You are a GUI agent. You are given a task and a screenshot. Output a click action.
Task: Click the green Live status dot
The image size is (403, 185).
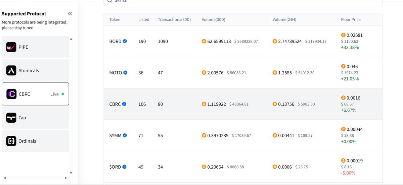63,94
